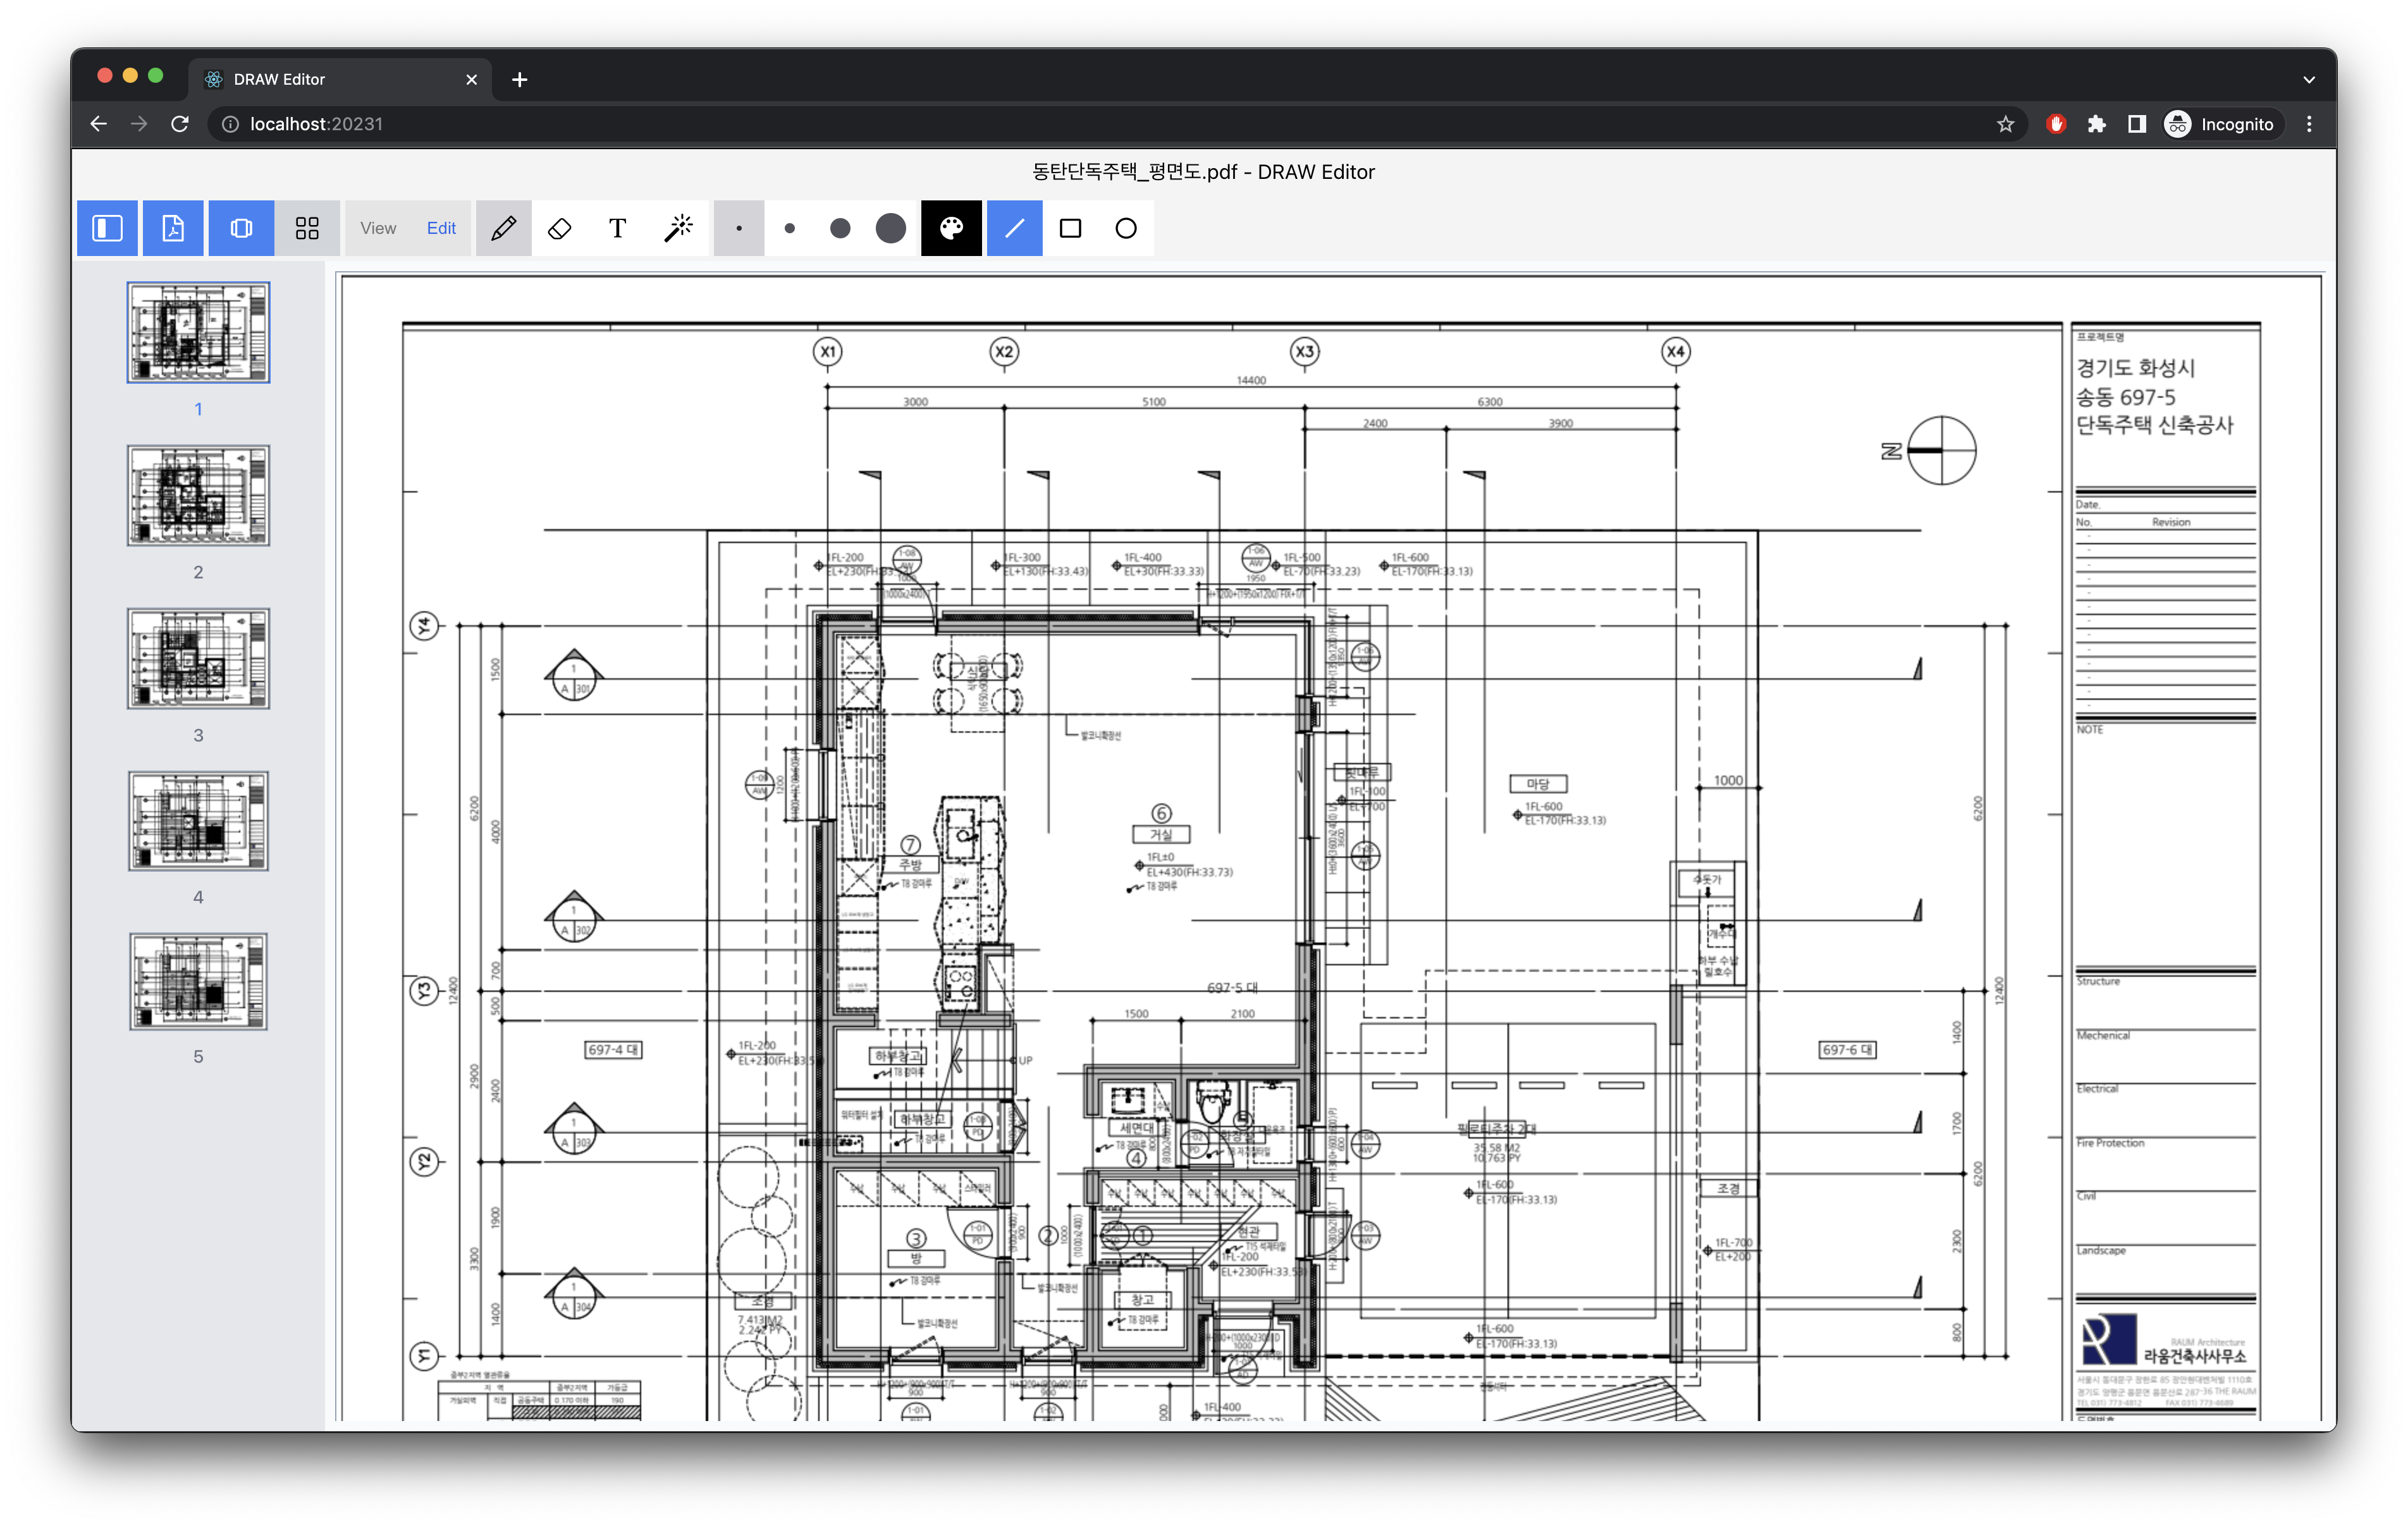
Task: Select the pencil drawing tool
Action: 503,228
